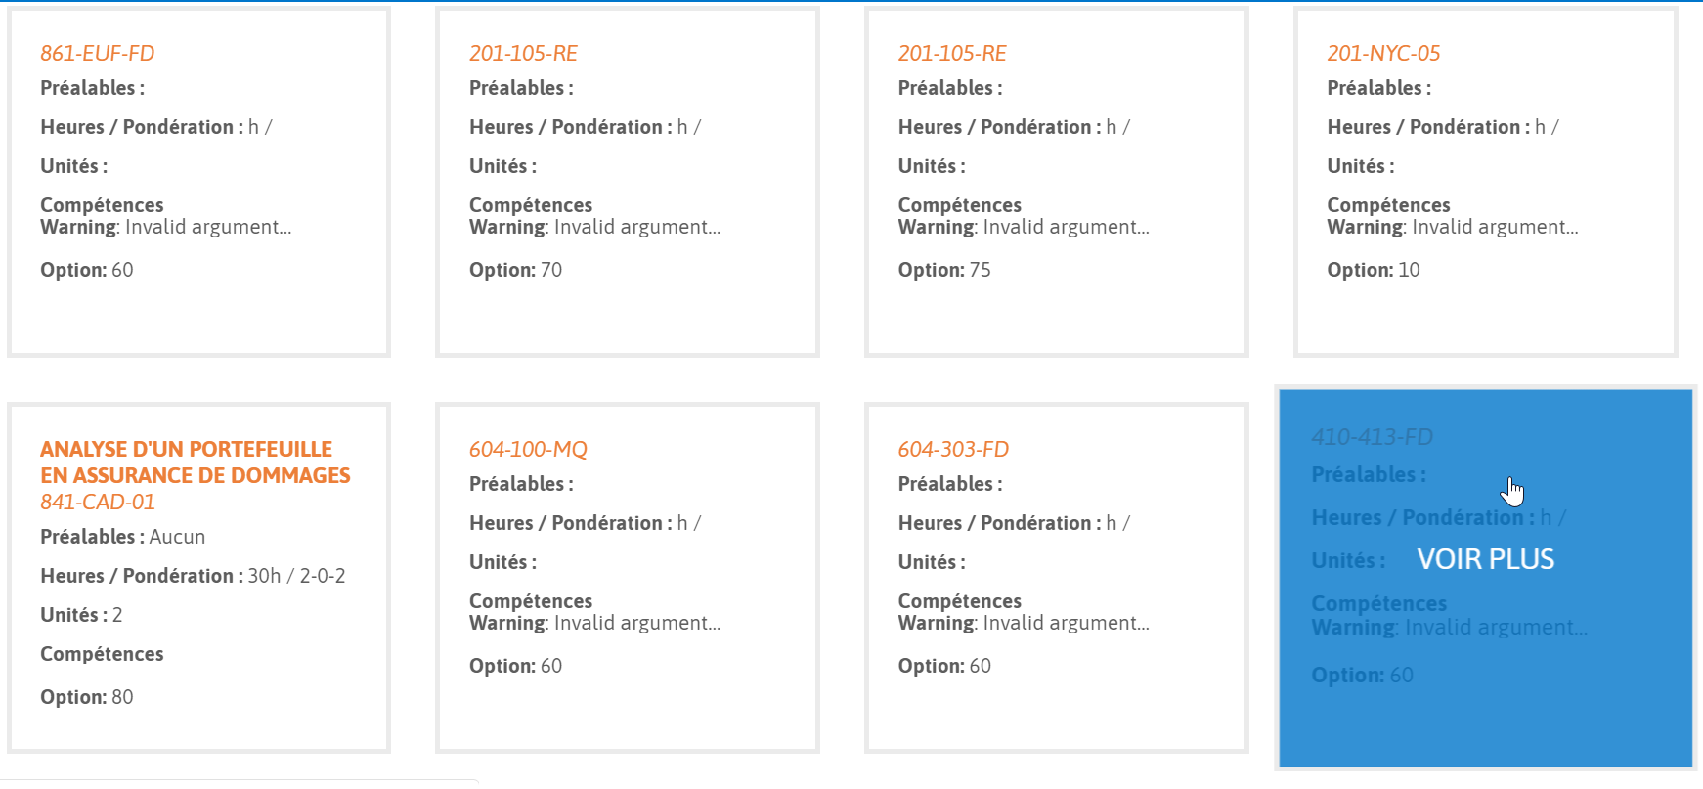Open the 604-100-MQ course code link

point(528,450)
